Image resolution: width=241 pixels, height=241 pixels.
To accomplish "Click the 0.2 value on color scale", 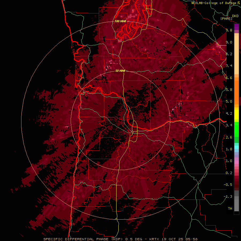I will point(229,173).
